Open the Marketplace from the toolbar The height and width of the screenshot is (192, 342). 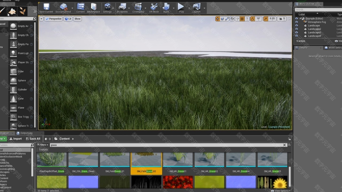click(94, 8)
